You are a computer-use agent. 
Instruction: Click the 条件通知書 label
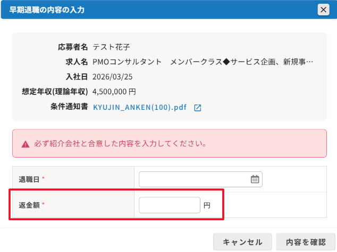point(69,107)
